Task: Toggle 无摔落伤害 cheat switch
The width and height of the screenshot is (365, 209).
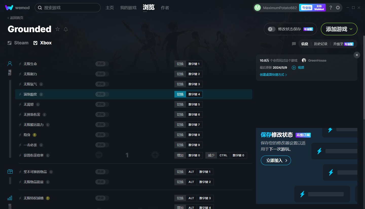Action: point(102,115)
